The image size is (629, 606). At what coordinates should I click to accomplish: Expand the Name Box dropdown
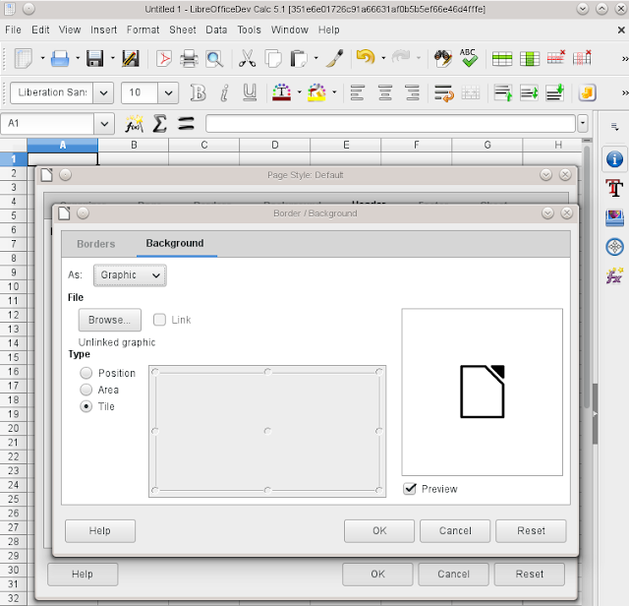coord(104,124)
